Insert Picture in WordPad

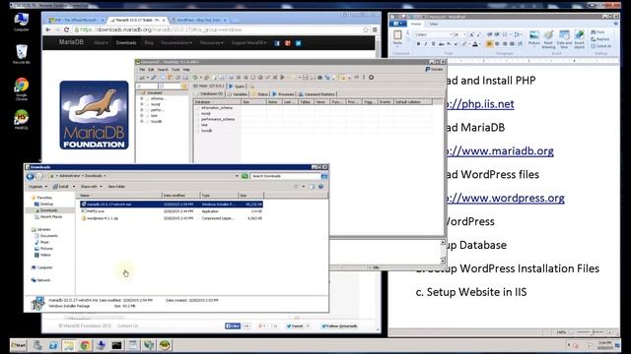[534, 38]
